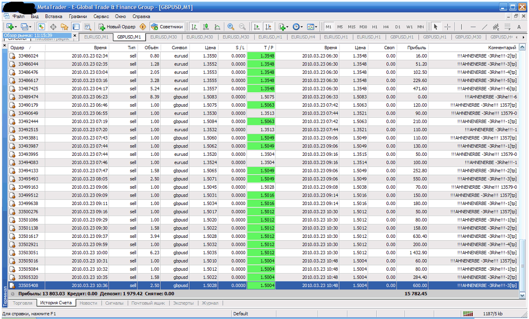
Task: Select the M30 timeframe button
Action: [x=363, y=26]
